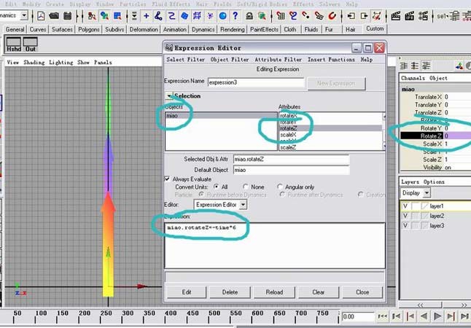Toggle layer1 display type box
This screenshot has width=471, height=328.
pyautogui.click(x=416, y=206)
